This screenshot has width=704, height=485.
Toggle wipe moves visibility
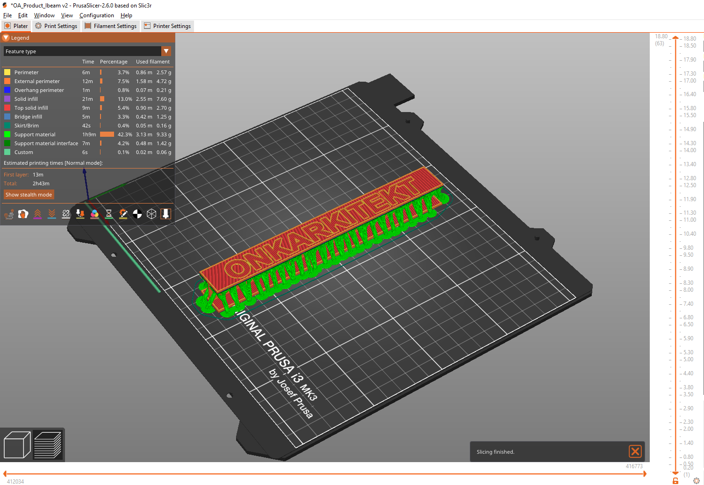pyautogui.click(x=23, y=214)
